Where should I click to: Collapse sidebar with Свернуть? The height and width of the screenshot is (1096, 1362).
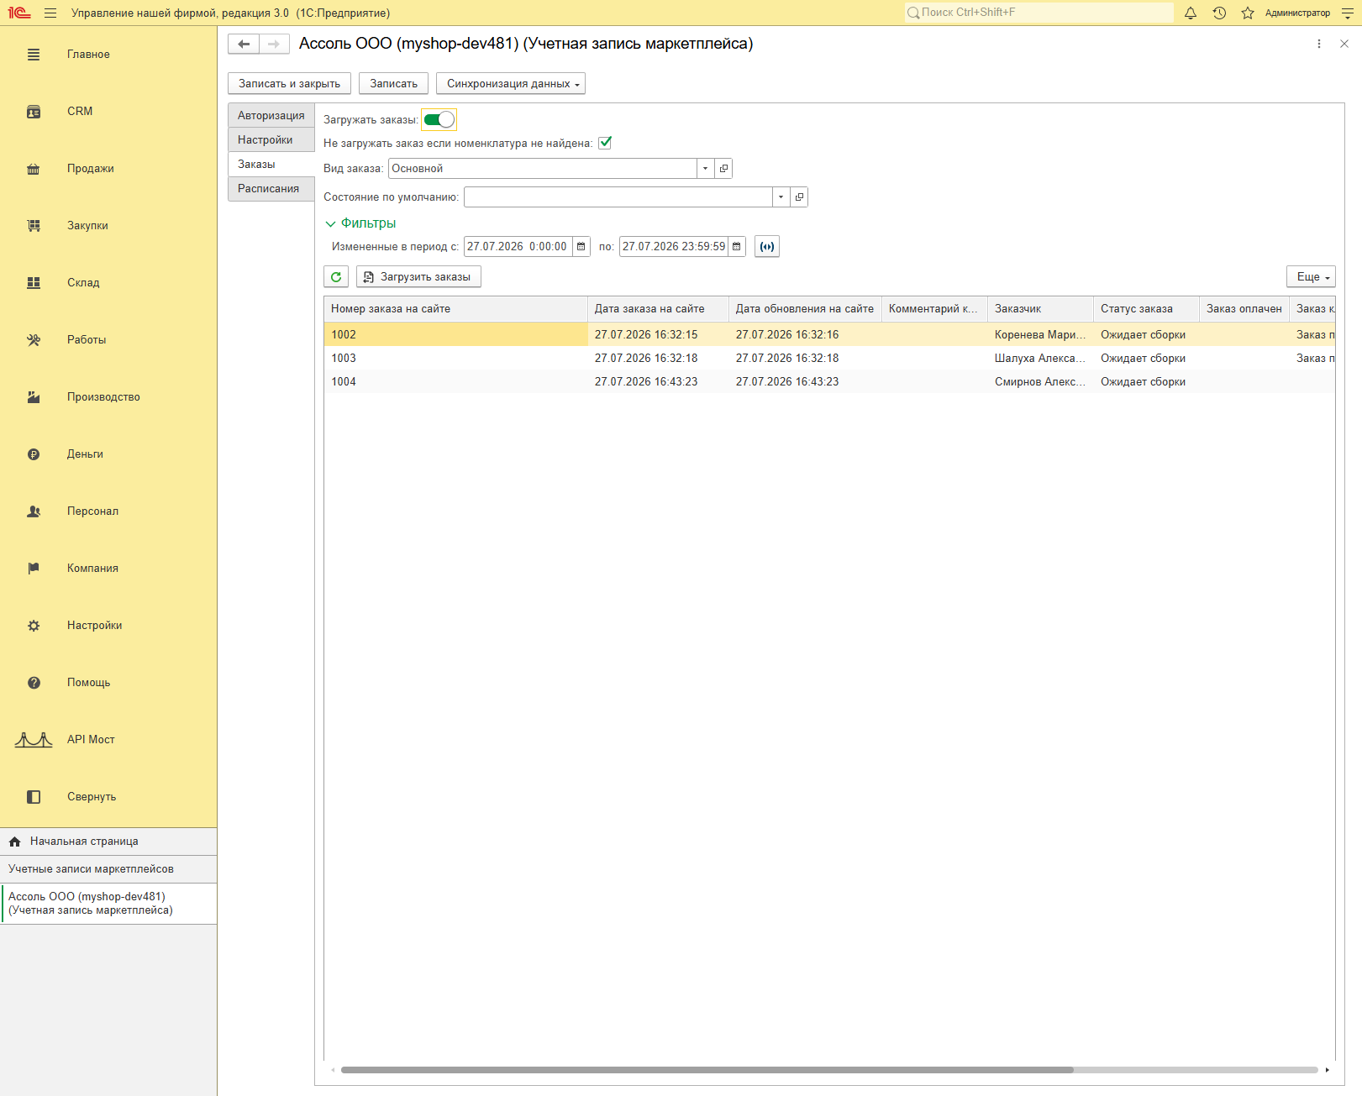pyautogui.click(x=108, y=797)
